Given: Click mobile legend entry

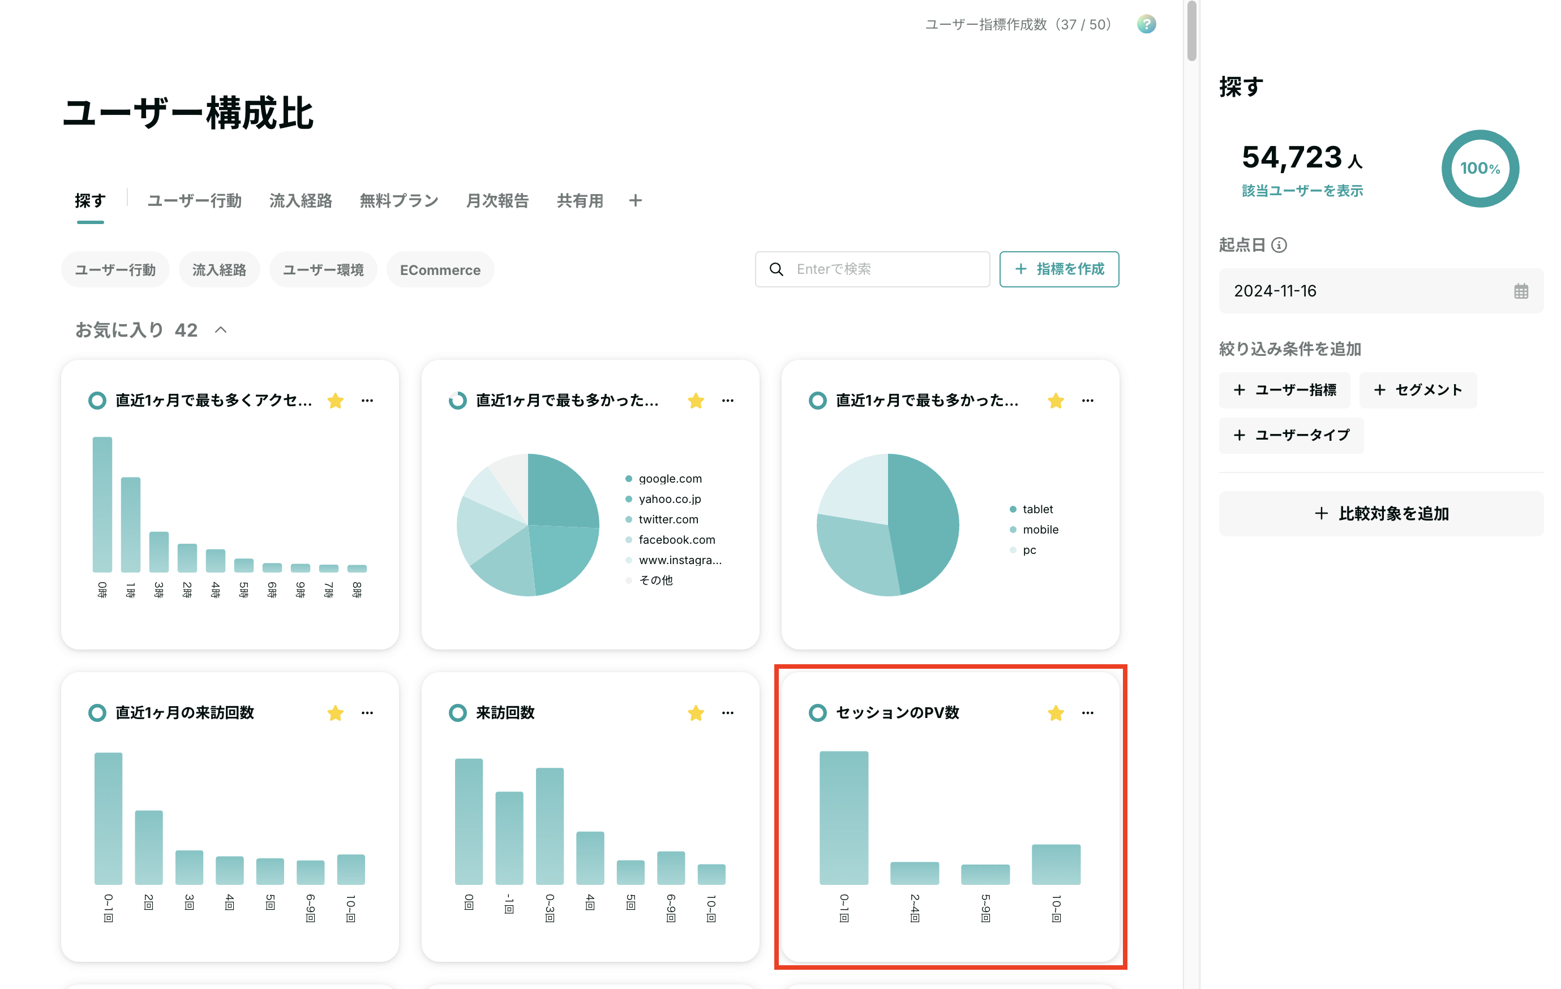Looking at the screenshot, I should 1034,530.
